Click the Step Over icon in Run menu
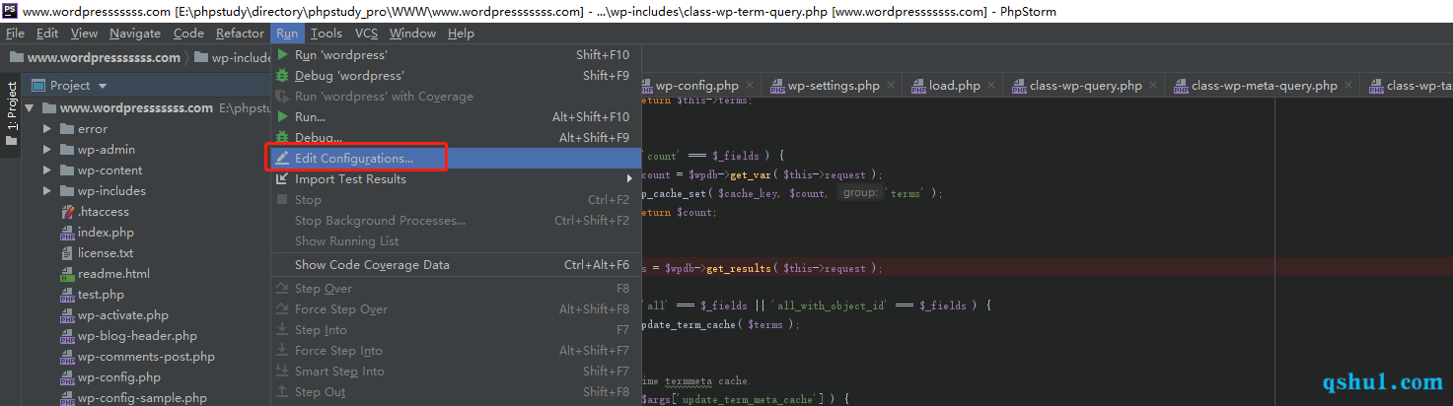The width and height of the screenshot is (1453, 406). (x=283, y=289)
